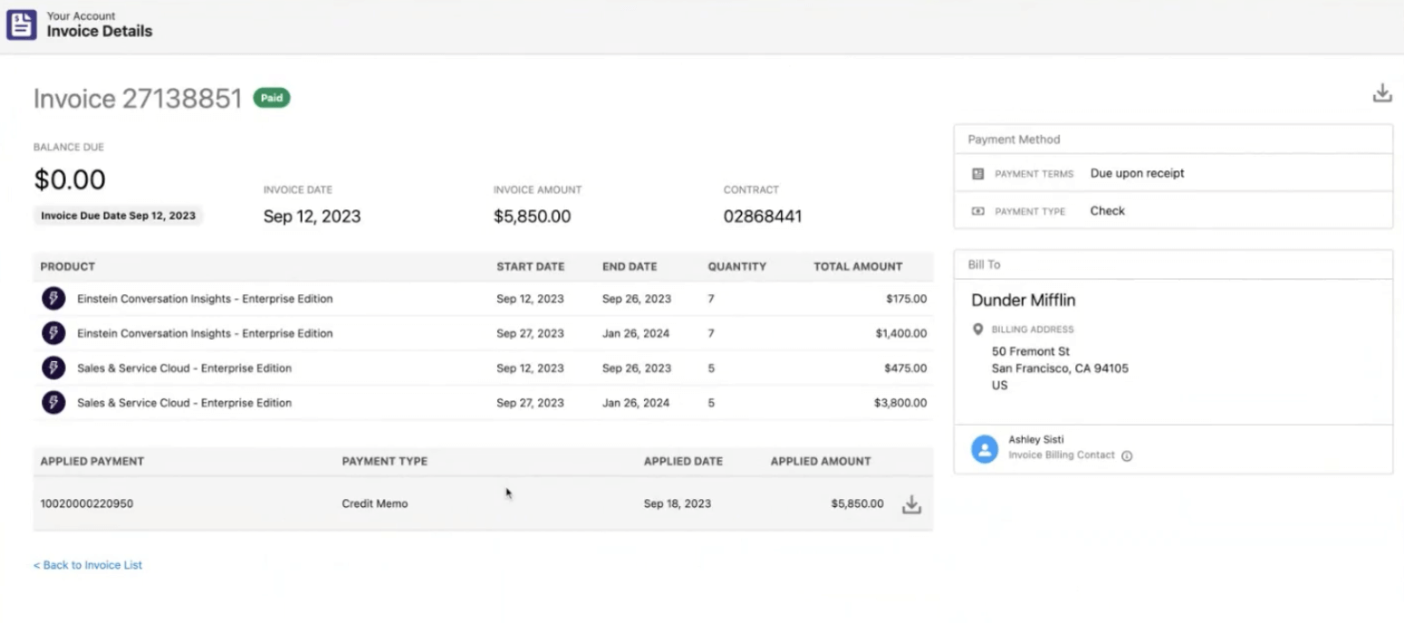The height and width of the screenshot is (623, 1404).
Task: Click the Paid status badge
Action: tap(271, 98)
